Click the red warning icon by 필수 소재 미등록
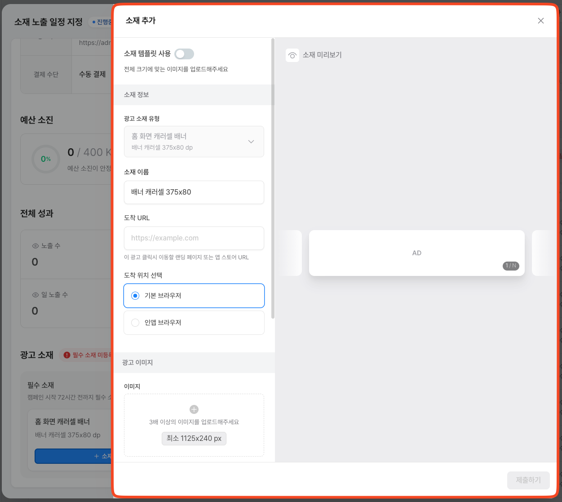The image size is (562, 502). (67, 355)
